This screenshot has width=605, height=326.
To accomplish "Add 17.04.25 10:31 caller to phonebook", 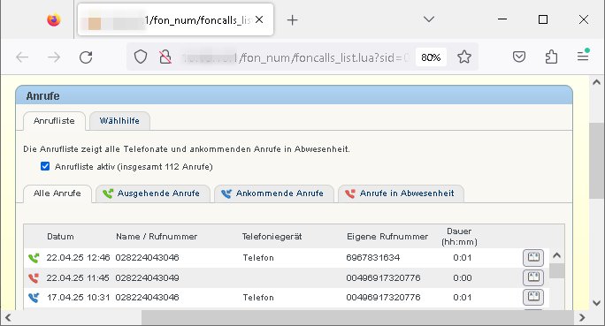I will click(533, 297).
